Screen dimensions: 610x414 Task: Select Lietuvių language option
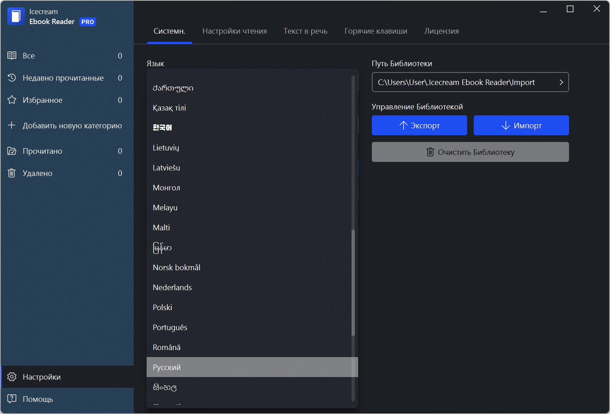[252, 148]
